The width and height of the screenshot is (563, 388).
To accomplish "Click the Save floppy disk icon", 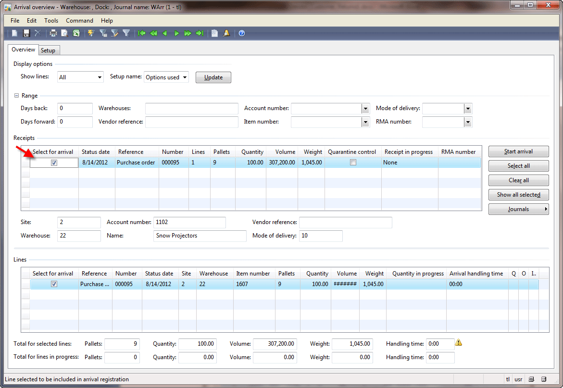I will (x=26, y=33).
